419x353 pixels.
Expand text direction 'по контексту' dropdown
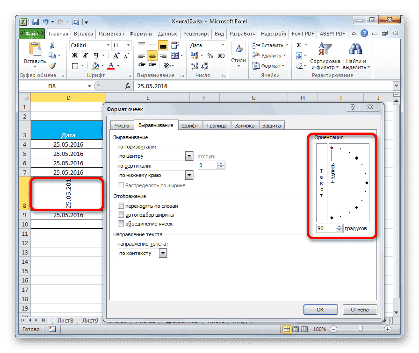click(163, 253)
